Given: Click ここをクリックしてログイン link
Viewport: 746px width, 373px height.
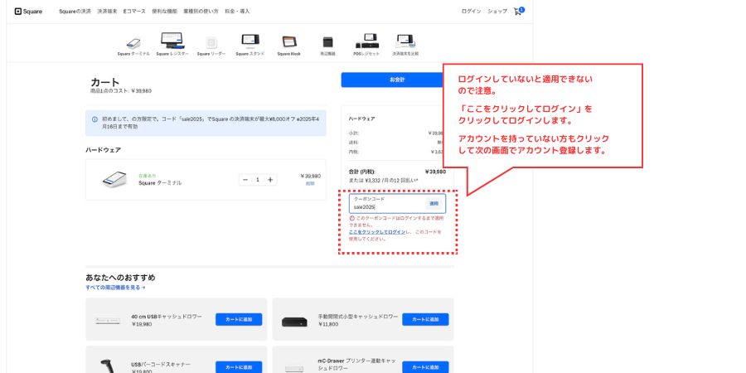Looking at the screenshot, I should [x=377, y=232].
